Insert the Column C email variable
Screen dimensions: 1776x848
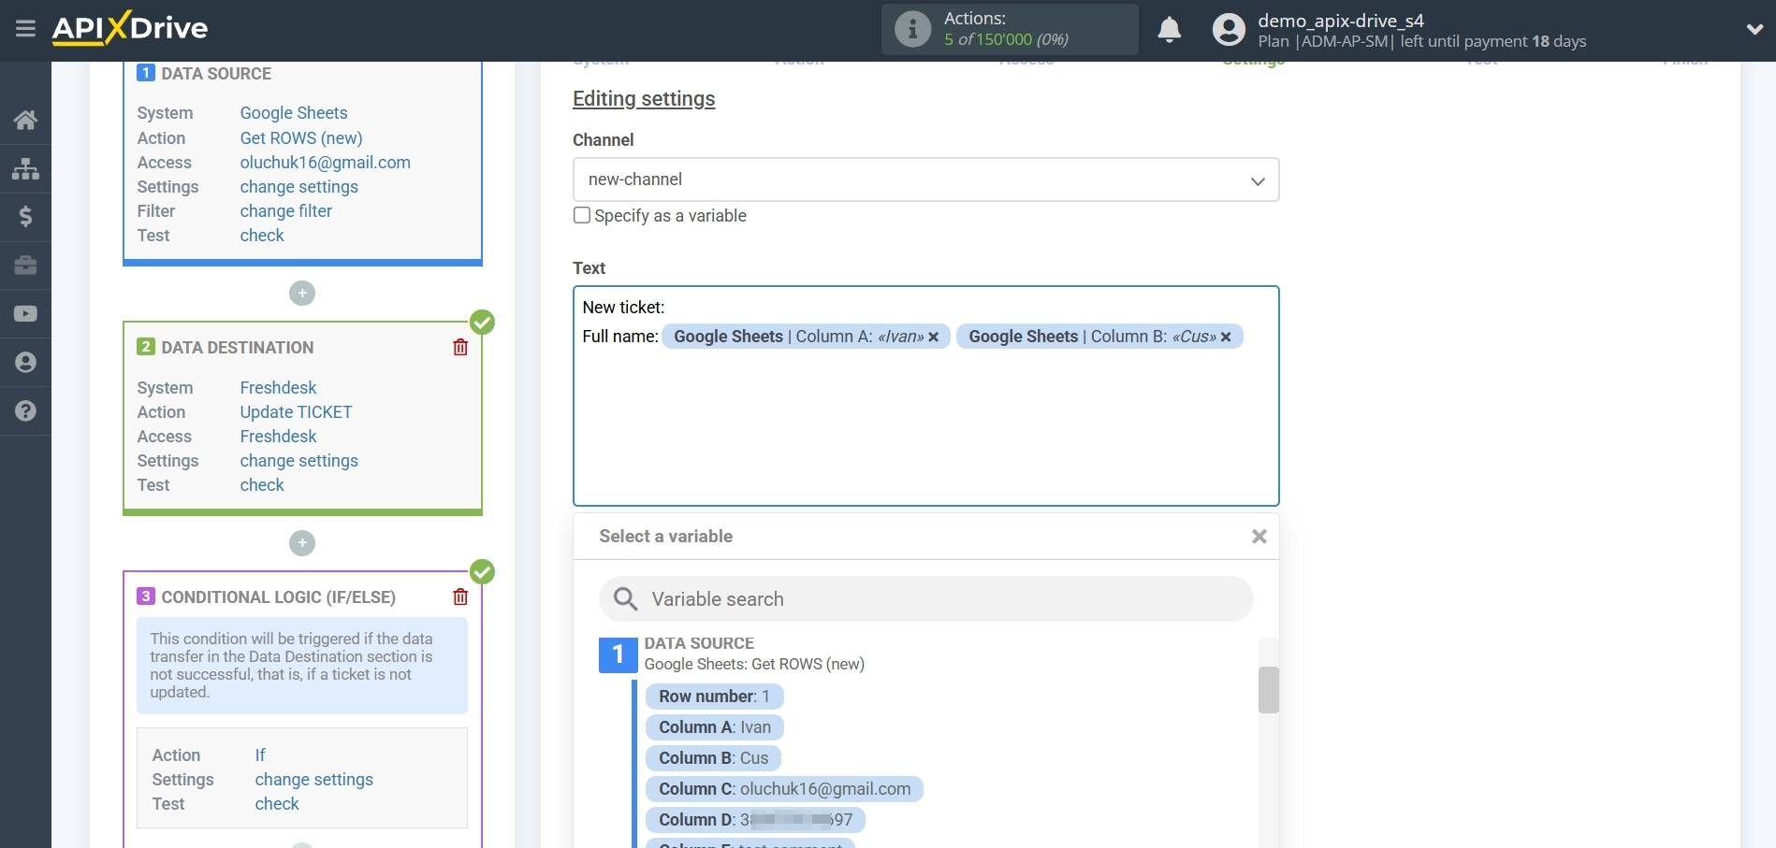pyautogui.click(x=784, y=789)
